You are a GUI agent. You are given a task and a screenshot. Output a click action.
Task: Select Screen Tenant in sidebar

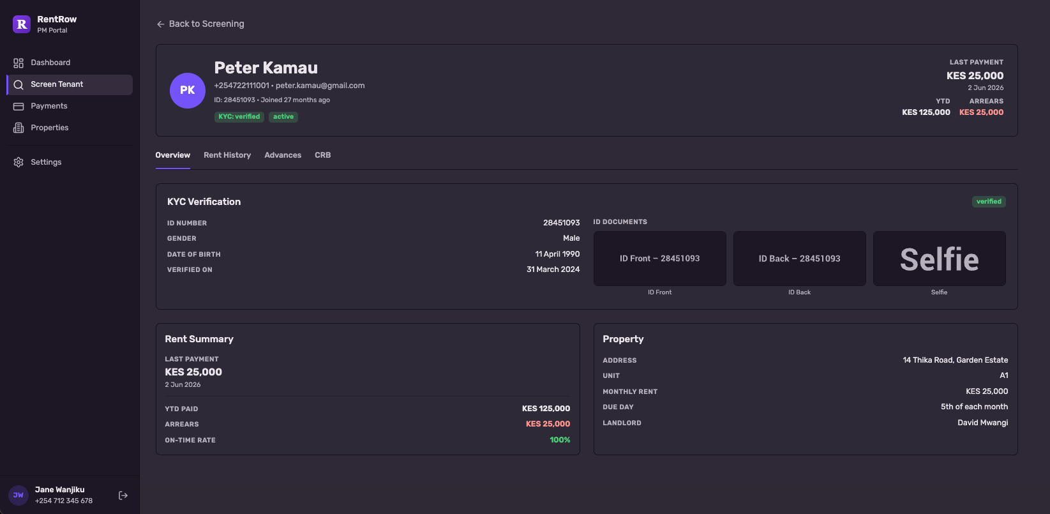pos(70,84)
